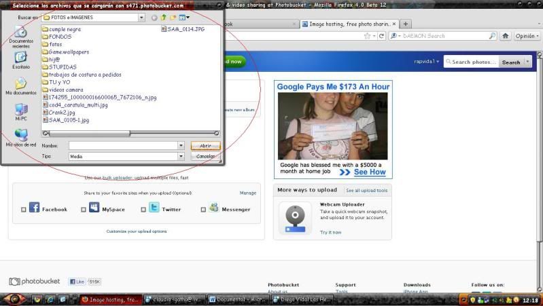Check the MySpace share checkbox

84,210
